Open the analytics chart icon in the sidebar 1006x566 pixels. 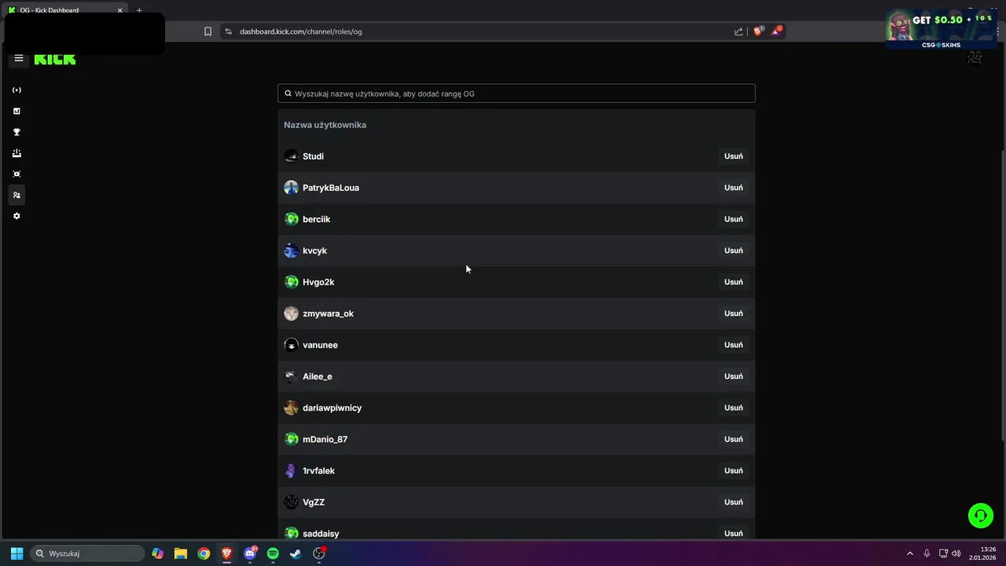(x=17, y=111)
